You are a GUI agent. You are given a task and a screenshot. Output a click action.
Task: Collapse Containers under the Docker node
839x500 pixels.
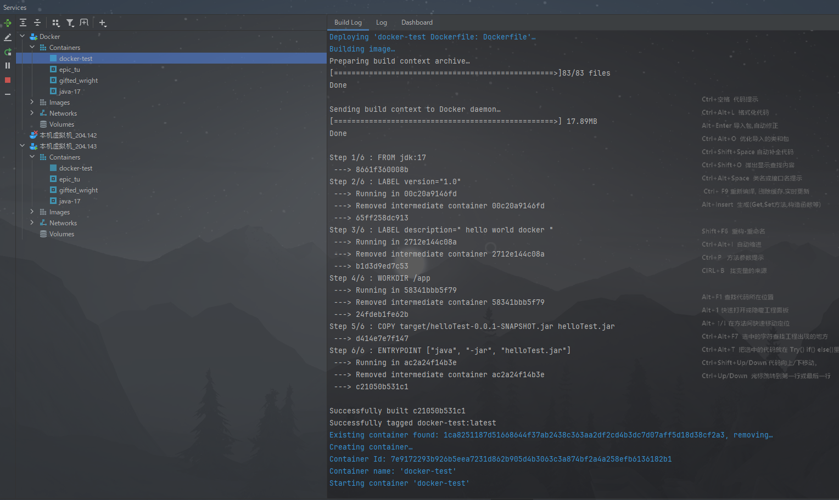[32, 47]
